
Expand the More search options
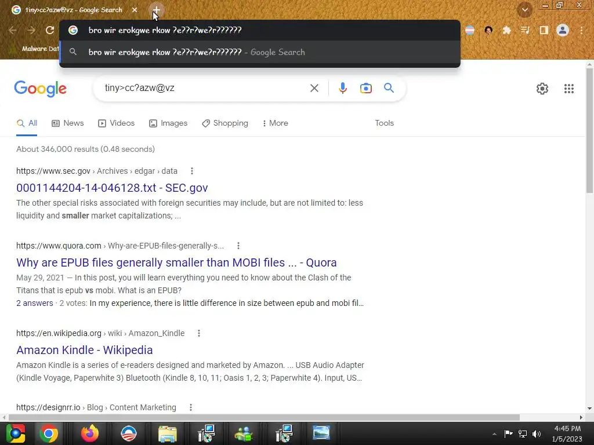point(275,123)
